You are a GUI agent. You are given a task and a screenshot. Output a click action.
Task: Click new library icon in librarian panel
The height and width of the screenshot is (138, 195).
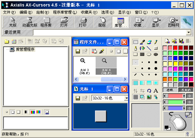point(14,41)
